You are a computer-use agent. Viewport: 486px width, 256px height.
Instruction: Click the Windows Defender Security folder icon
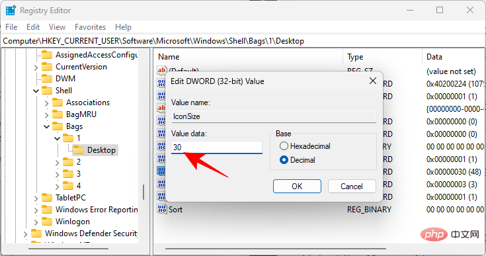click(x=36, y=233)
